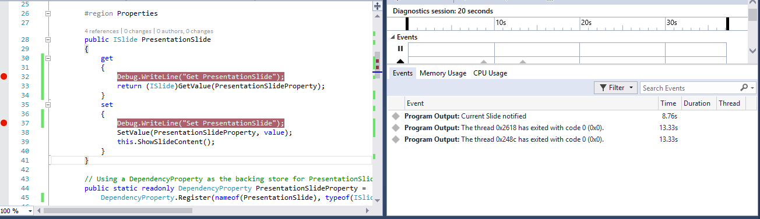
Task: Click the 4 references CodeLens link
Action: [x=102, y=31]
